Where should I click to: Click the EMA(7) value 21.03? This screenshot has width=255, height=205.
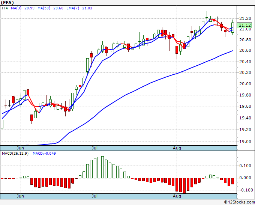87,8
